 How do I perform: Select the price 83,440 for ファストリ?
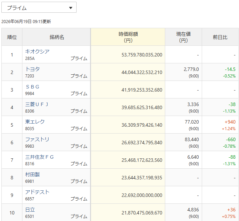click(x=192, y=139)
